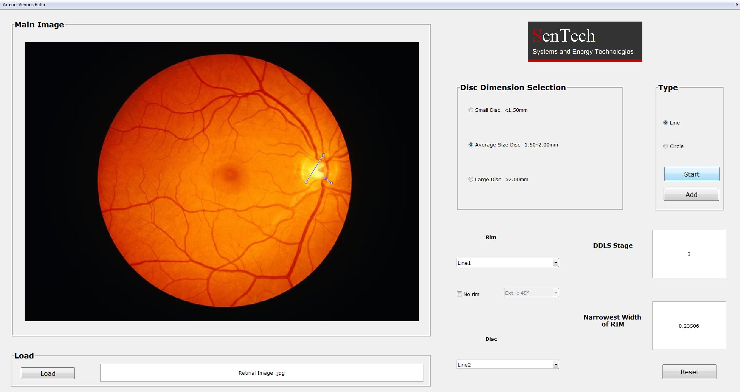740x392 pixels.
Task: Click the Arterio-Venous Ratio title bar
Action: click(24, 4)
